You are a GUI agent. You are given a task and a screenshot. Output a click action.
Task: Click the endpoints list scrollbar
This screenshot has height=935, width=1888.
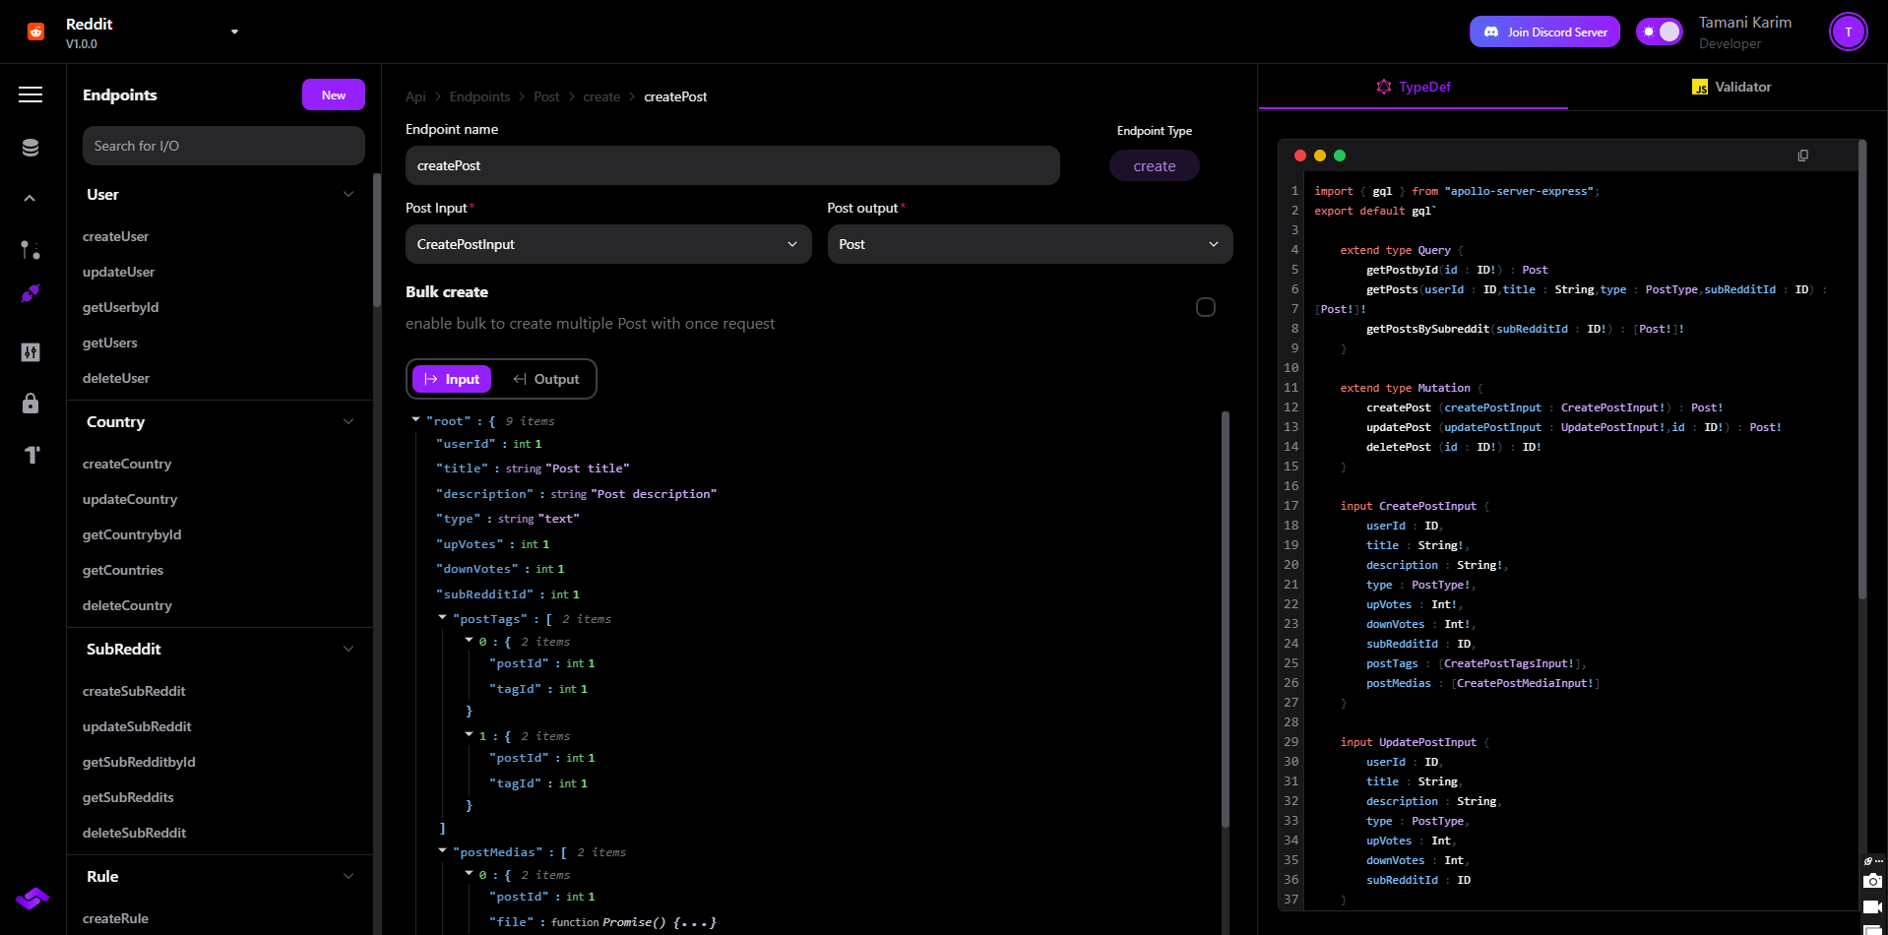coord(377,241)
